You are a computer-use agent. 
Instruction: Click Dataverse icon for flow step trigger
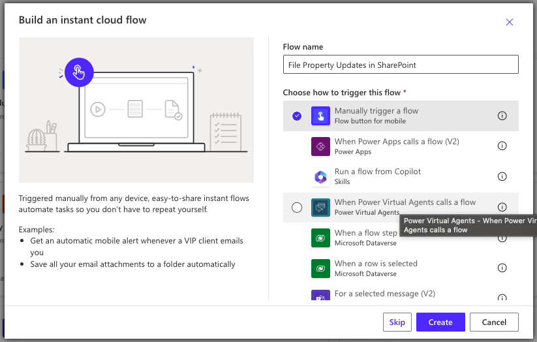click(x=320, y=238)
